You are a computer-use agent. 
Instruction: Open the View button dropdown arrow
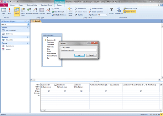tap(3, 15)
